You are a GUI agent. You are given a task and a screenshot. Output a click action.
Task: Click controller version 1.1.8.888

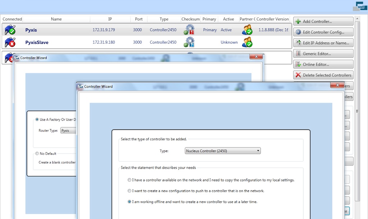(x=273, y=30)
